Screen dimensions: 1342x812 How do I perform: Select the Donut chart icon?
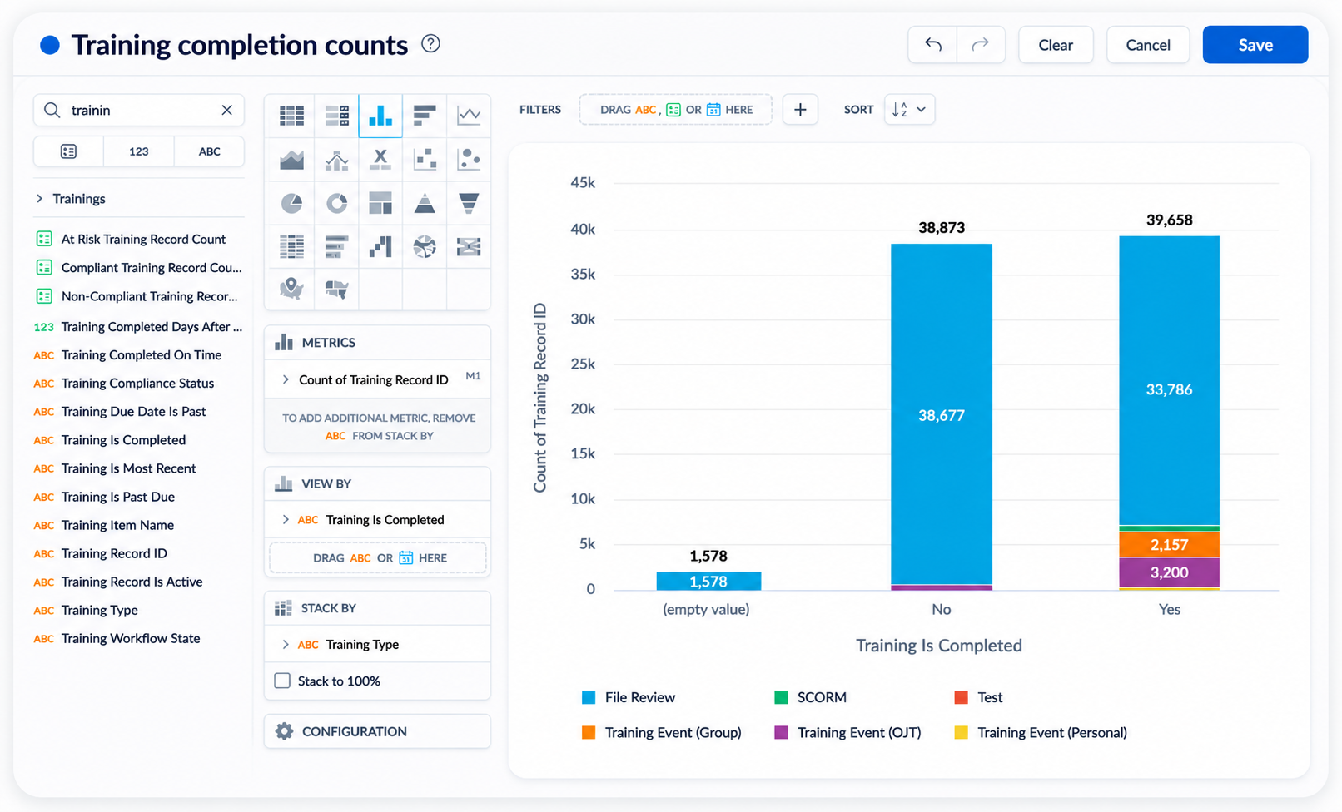(336, 203)
